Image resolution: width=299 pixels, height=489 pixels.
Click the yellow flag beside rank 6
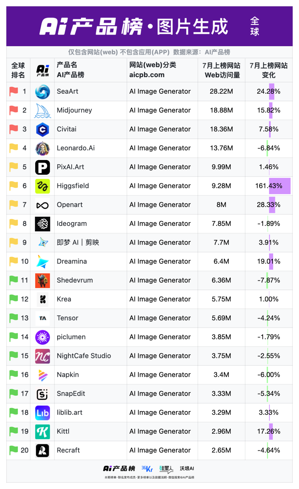[x=14, y=186]
